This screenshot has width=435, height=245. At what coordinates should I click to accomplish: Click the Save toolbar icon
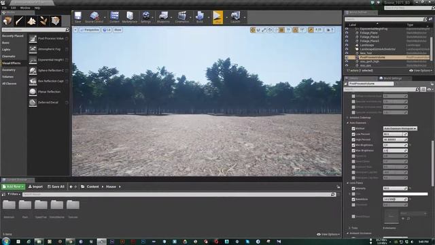(78, 17)
